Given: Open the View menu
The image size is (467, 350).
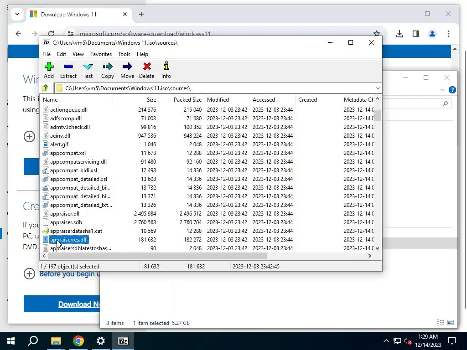Looking at the screenshot, I should pyautogui.click(x=78, y=54).
